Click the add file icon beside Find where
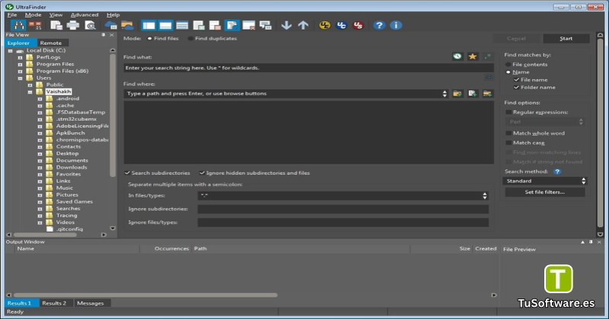The width and height of the screenshot is (609, 319). pos(472,93)
